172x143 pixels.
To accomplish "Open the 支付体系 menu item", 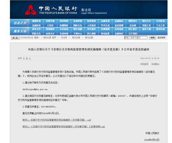I will tap(160, 21).
